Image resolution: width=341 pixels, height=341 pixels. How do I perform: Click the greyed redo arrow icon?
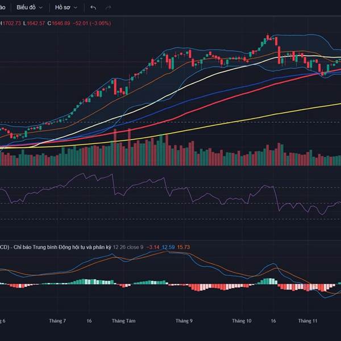109,7
